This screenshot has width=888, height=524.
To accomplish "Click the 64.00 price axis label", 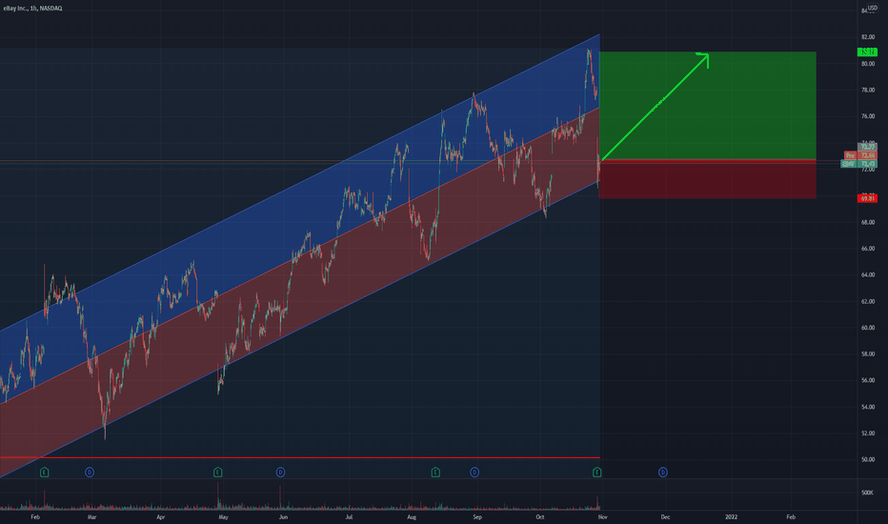I will [x=868, y=274].
